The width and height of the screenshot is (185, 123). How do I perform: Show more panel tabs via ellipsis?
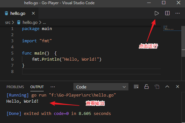53,87
